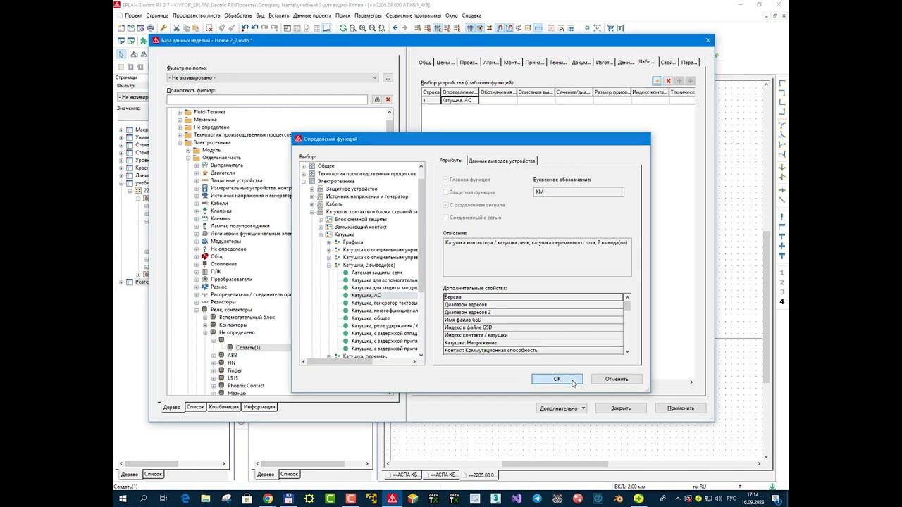Click the Zoom in magnifier icon
This screenshot has width=902, height=507.
tap(362, 28)
